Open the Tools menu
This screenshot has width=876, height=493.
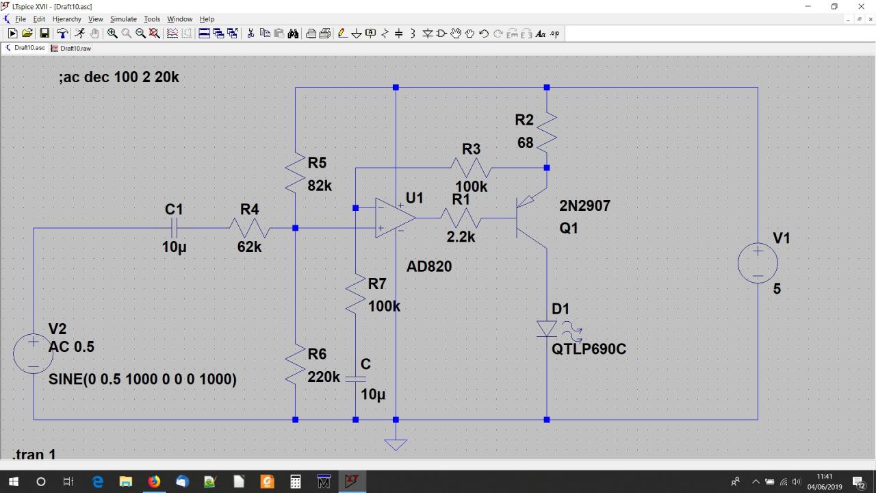pyautogui.click(x=152, y=19)
